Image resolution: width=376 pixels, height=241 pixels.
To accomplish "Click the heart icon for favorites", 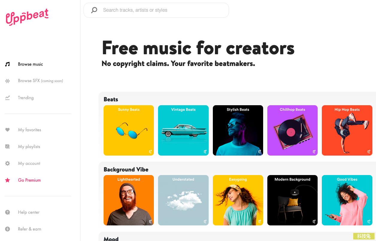I will click(x=7, y=130).
